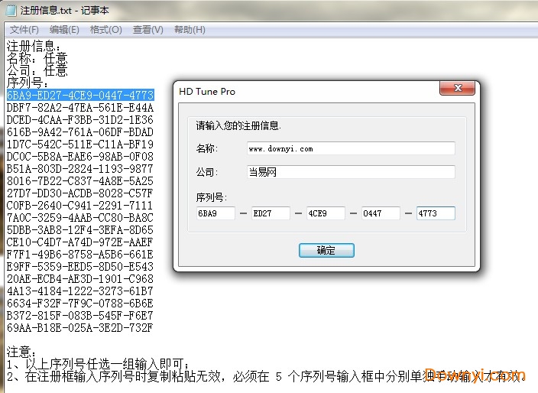The width and height of the screenshot is (538, 393).
Task: Open the 编辑(E) menu in Notepad
Action: click(64, 30)
